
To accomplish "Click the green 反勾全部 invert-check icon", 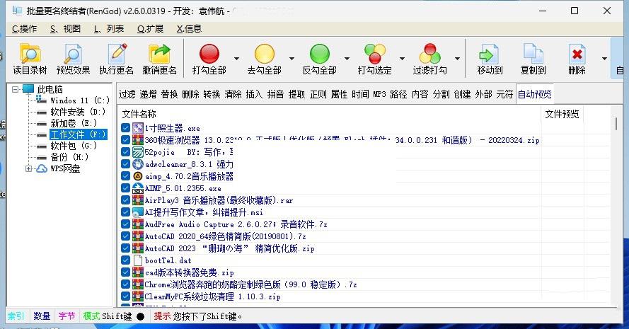I will click(319, 54).
